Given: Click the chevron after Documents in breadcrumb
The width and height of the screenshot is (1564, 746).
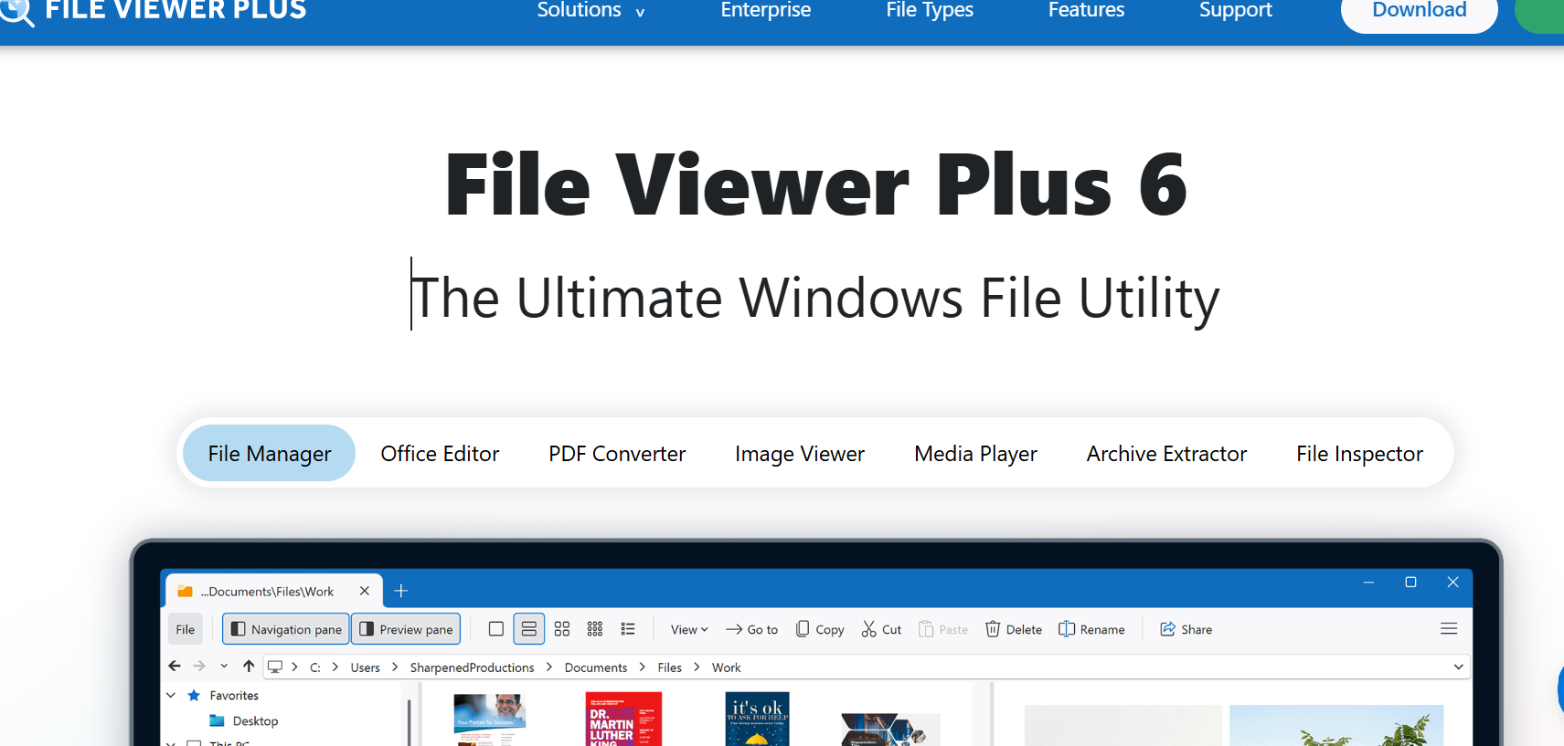Looking at the screenshot, I should pyautogui.click(x=643, y=667).
